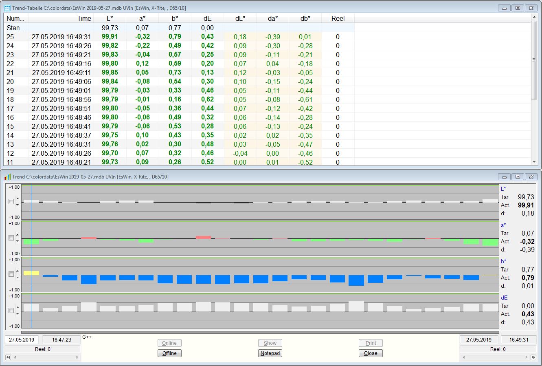Tick the dE chart checkbox
Screen dimensions: 542x366
(11, 311)
